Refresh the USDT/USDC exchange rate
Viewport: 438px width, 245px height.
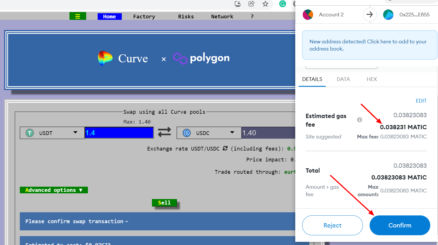click(225, 148)
